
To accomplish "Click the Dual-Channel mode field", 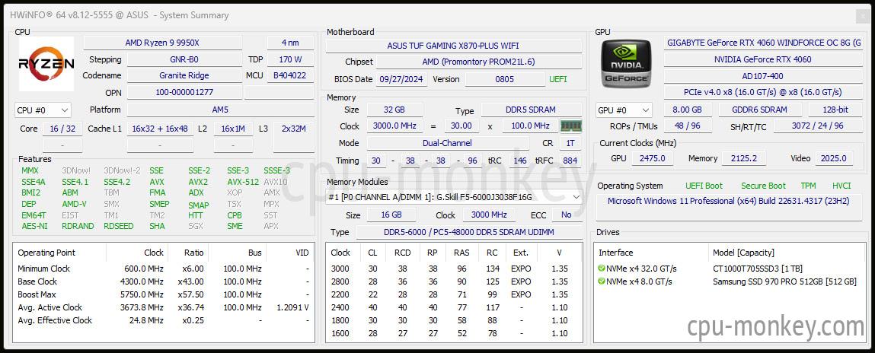I will [448, 143].
